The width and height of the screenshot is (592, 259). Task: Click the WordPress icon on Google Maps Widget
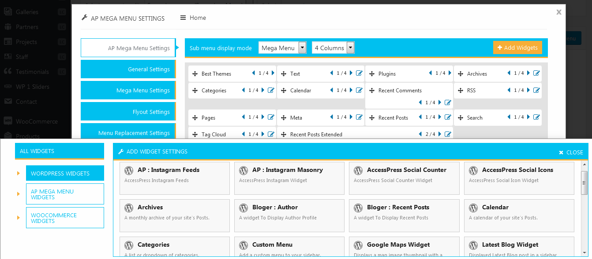[358, 245]
